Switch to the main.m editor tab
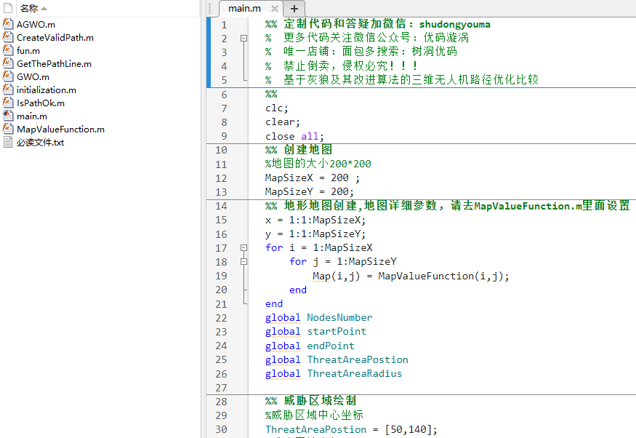 [x=243, y=9]
